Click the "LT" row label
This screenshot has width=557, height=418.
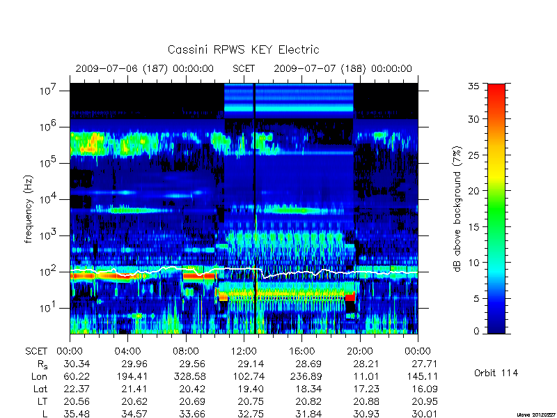tap(42, 401)
